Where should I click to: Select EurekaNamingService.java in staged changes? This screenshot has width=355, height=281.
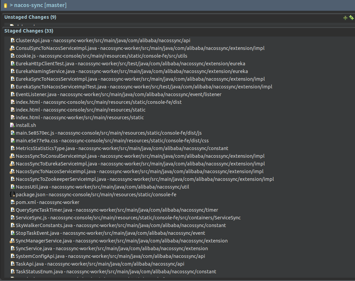click(132, 71)
